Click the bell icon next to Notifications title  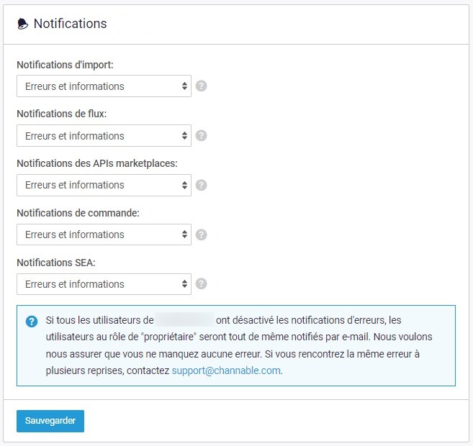pos(22,24)
